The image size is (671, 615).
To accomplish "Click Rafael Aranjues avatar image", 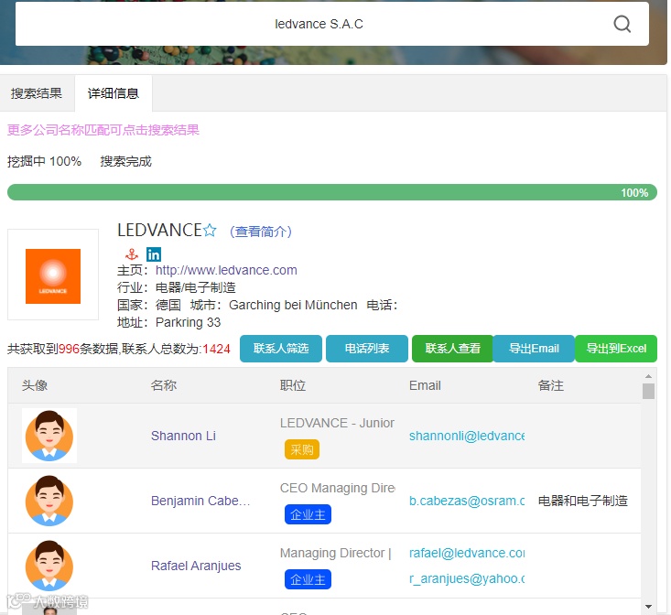I will coord(49,566).
